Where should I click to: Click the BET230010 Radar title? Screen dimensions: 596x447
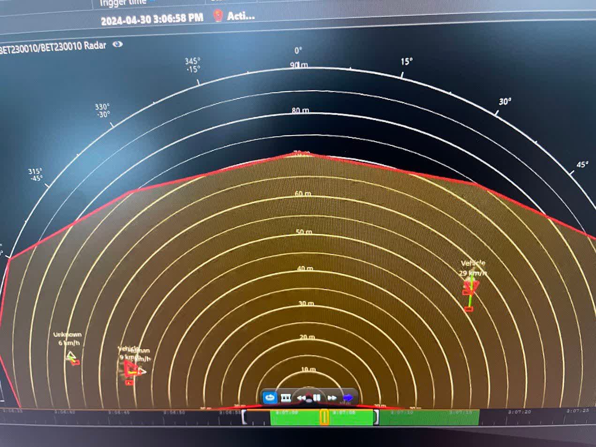click(53, 47)
